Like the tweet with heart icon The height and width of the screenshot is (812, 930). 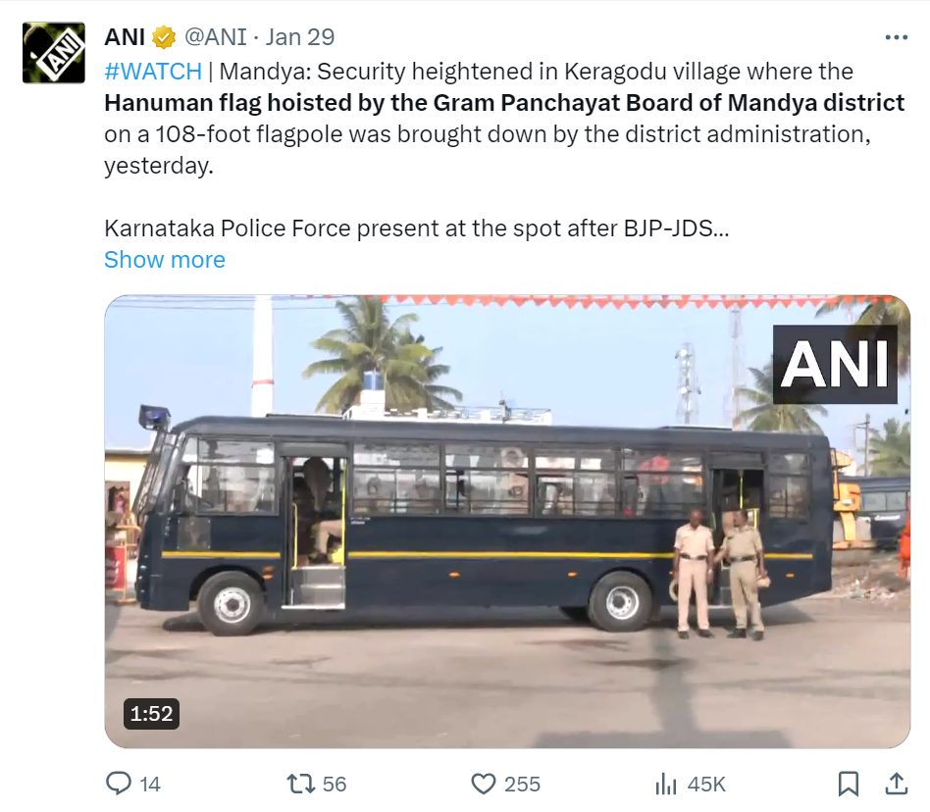click(x=484, y=784)
